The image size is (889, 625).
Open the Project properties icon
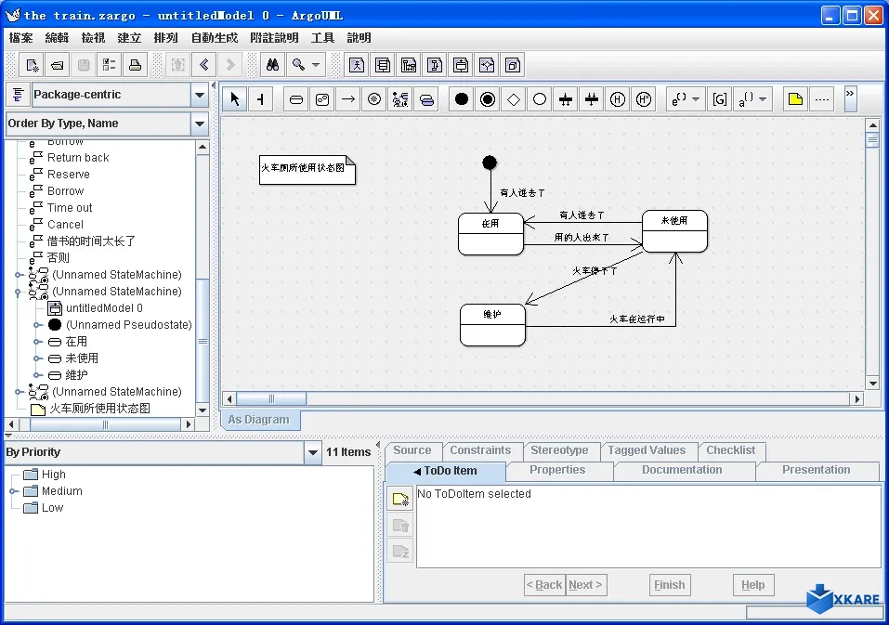click(109, 65)
